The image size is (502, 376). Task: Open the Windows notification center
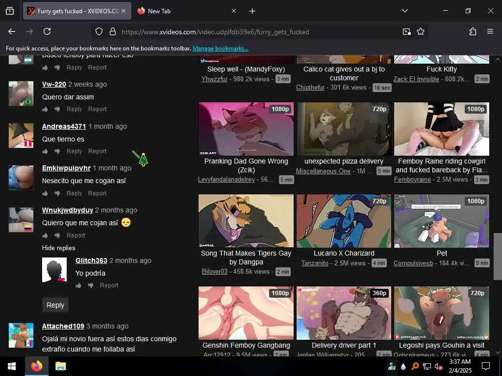tap(486, 366)
